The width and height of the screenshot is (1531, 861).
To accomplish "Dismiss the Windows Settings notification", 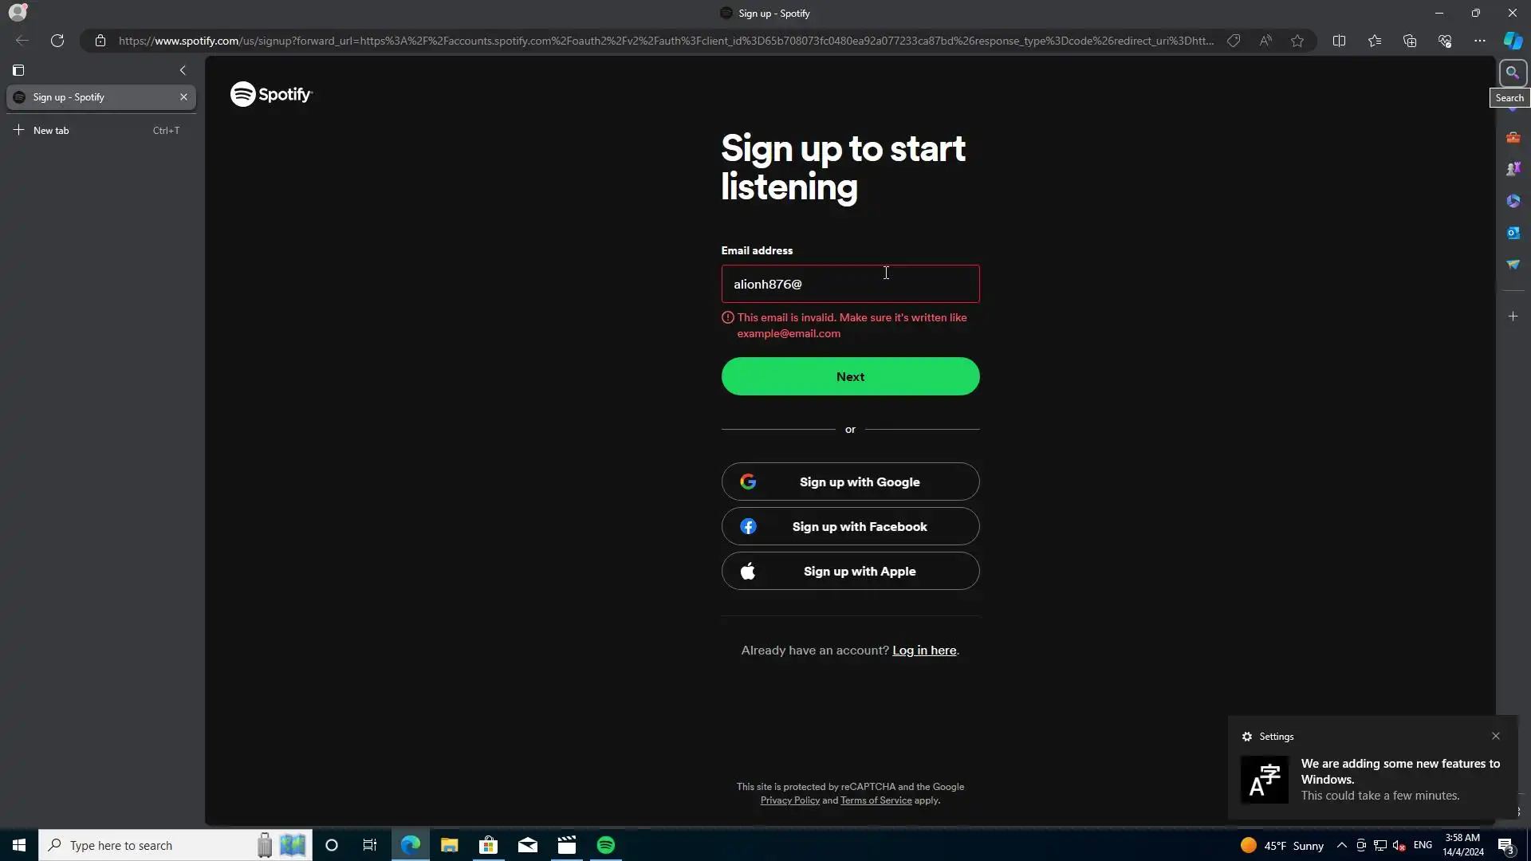I will pyautogui.click(x=1495, y=736).
